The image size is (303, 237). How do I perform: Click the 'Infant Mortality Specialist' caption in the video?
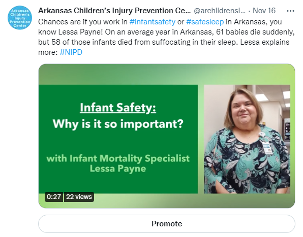(x=130, y=158)
